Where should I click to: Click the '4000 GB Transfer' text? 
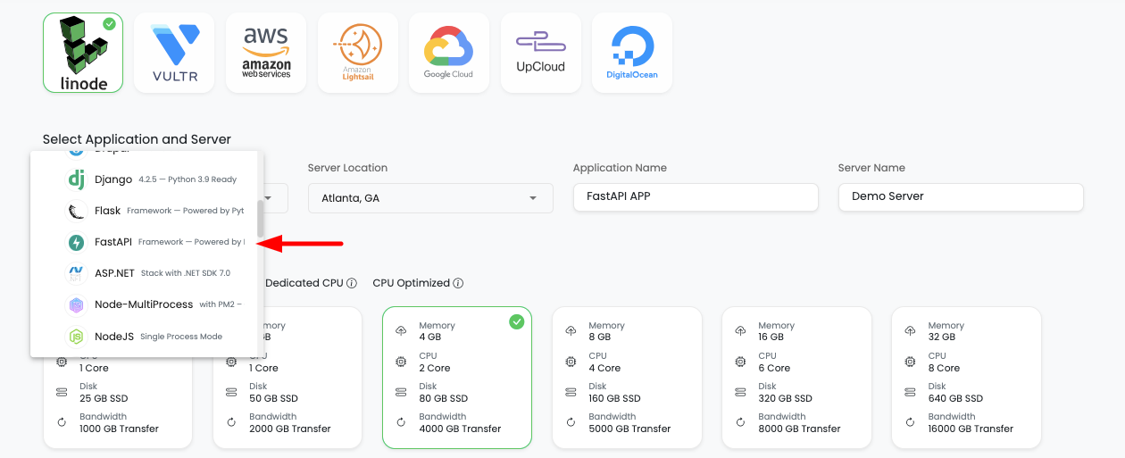[460, 429]
